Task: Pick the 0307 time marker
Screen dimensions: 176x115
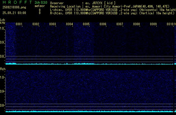Action: 120,24
